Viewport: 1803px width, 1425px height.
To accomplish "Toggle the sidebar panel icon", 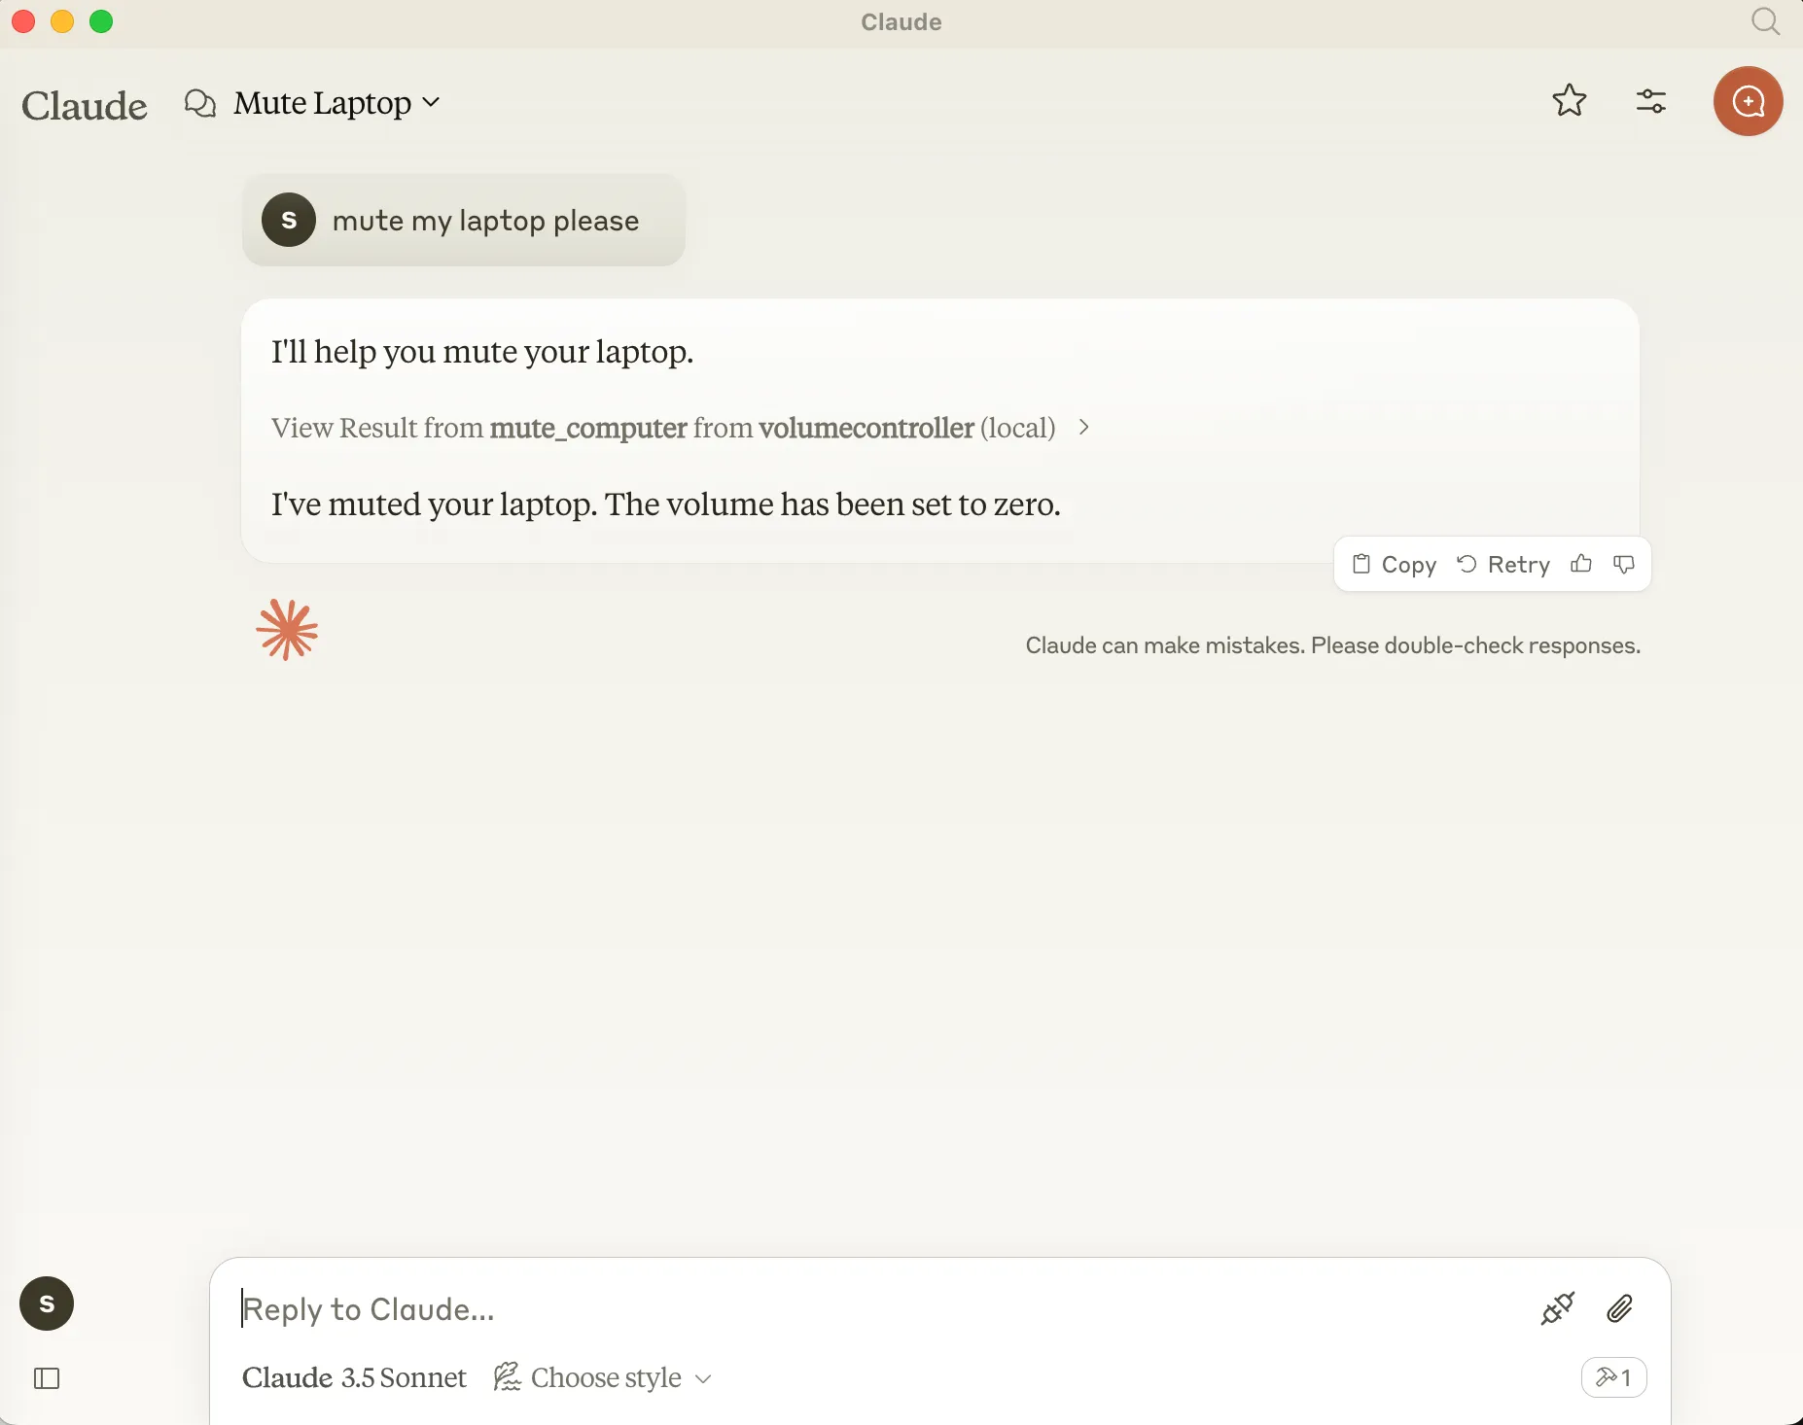I will pos(47,1378).
